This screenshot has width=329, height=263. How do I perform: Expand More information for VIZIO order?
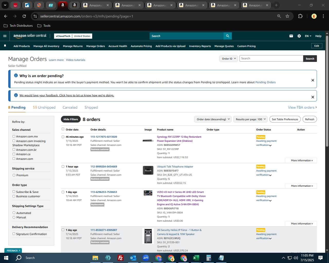(301, 223)
